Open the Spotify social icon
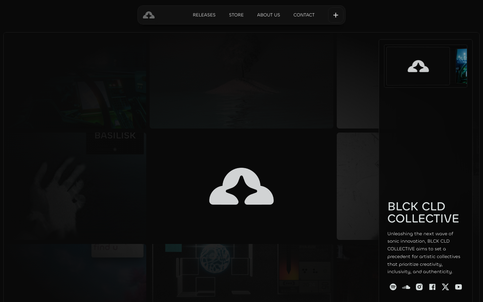The width and height of the screenshot is (483, 302). pyautogui.click(x=393, y=287)
